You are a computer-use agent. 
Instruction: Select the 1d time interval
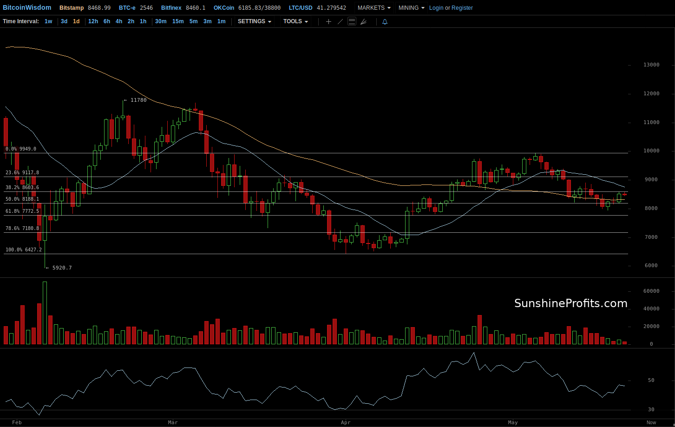(x=76, y=21)
